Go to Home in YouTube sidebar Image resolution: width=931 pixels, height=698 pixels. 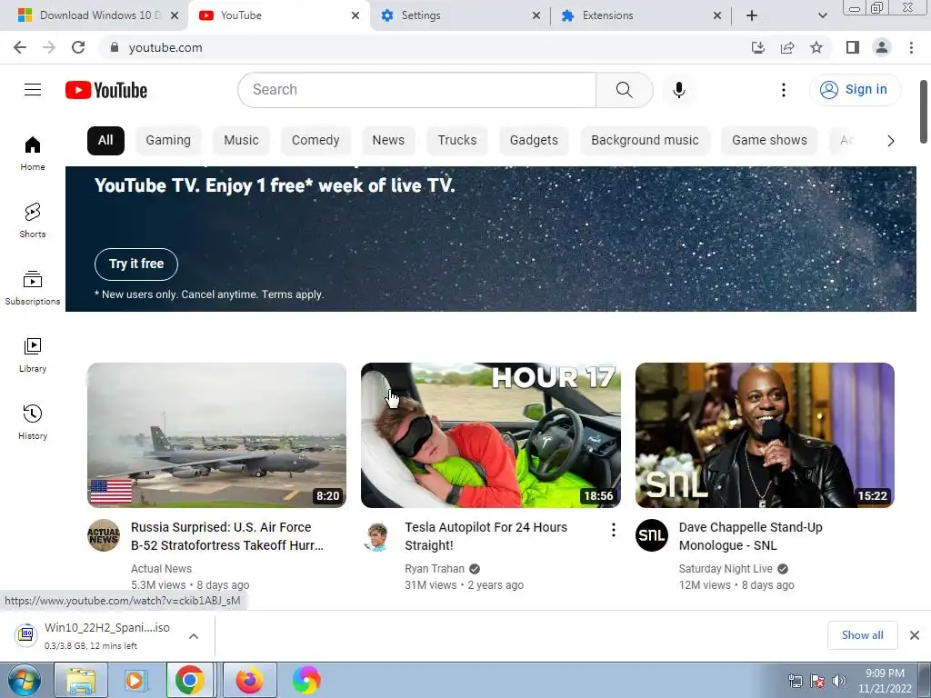pyautogui.click(x=33, y=153)
